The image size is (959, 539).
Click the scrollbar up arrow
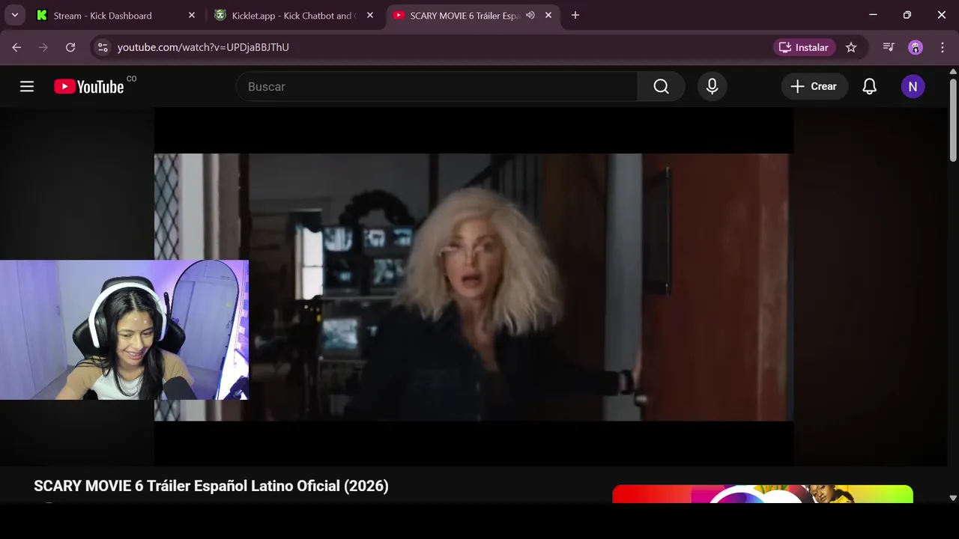[953, 72]
